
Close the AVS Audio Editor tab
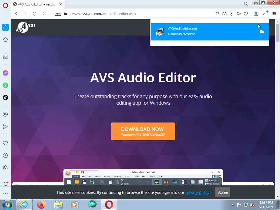(61, 4)
